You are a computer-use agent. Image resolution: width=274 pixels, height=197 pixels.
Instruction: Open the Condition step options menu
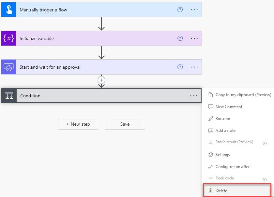[x=194, y=96]
